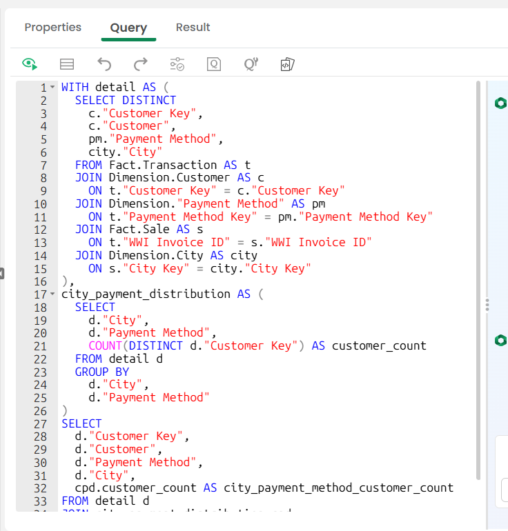This screenshot has height=531, width=508.
Task: Open query settings sliders icon
Action: (177, 64)
